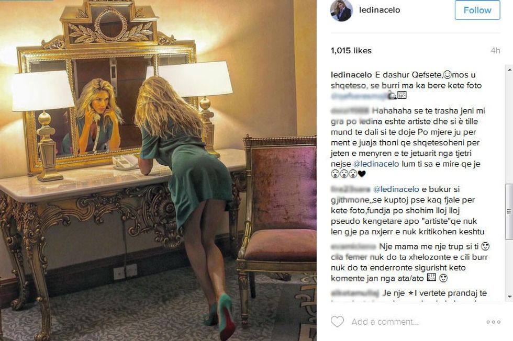Click the main post photo
The width and height of the screenshot is (513, 341).
tap(158, 170)
